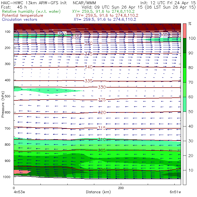Viewport: 197px width, 197px height.
Task: Click the "1000" pressure axis tick label
Action: tap(7, 177)
